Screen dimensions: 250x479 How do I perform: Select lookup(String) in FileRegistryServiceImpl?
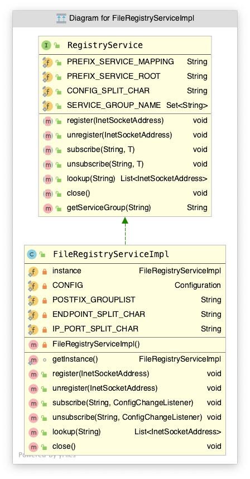(76, 431)
